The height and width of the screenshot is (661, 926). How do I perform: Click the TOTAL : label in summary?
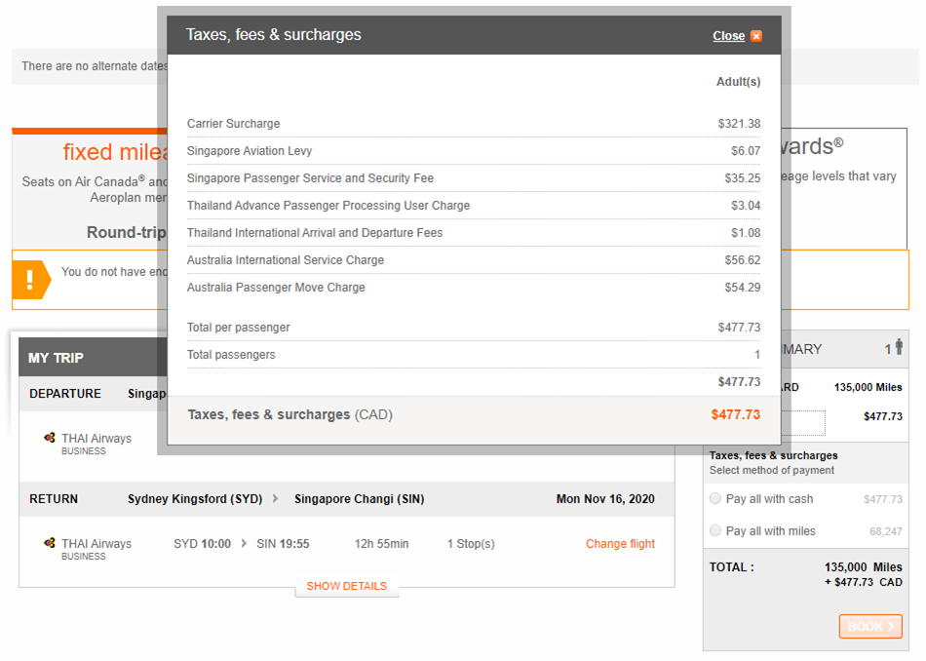click(x=732, y=567)
